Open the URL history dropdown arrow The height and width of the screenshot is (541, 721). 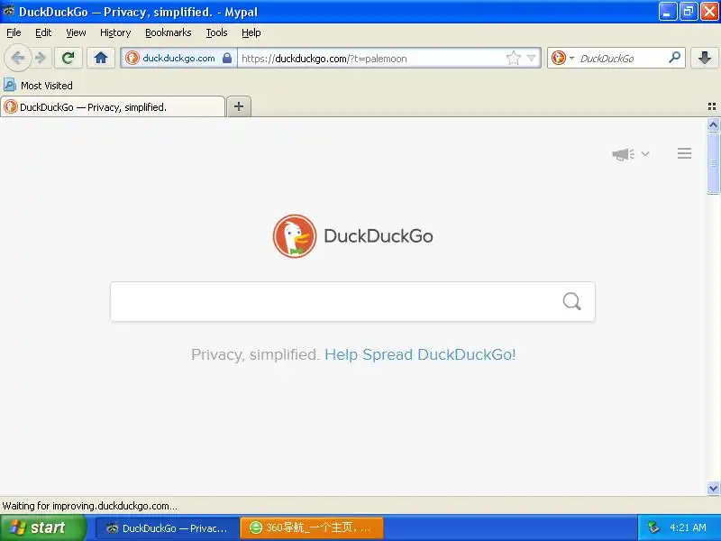pos(531,58)
